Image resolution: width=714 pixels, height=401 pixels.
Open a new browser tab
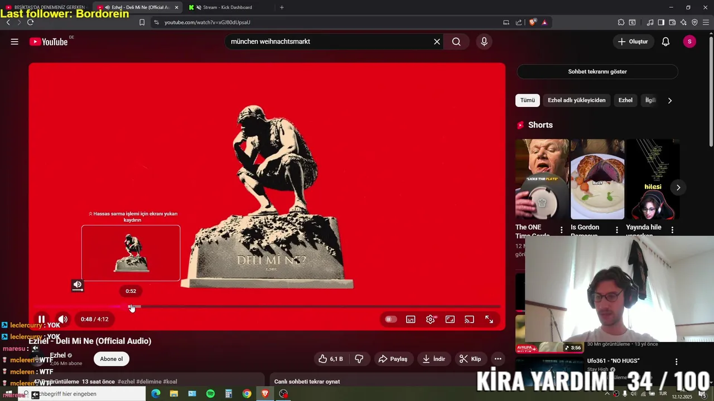coord(282,7)
